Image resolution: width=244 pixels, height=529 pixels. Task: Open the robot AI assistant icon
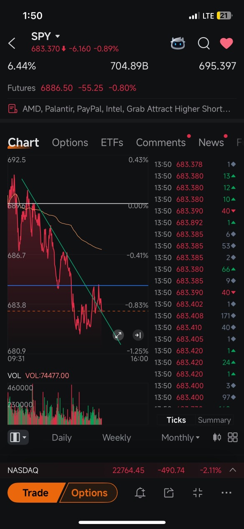click(178, 43)
